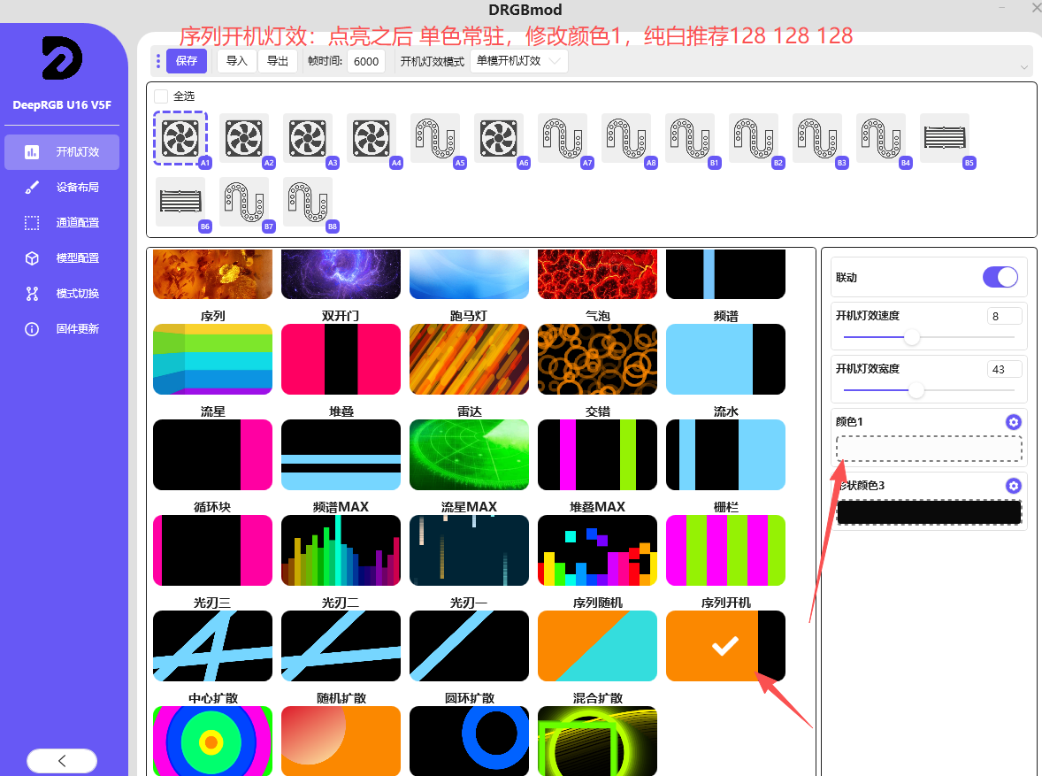The height and width of the screenshot is (776, 1042).
Task: Click the 保存 button
Action: [187, 61]
